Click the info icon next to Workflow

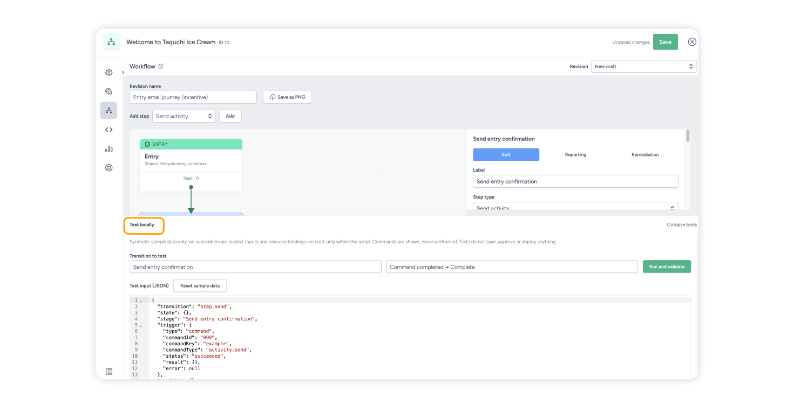161,66
